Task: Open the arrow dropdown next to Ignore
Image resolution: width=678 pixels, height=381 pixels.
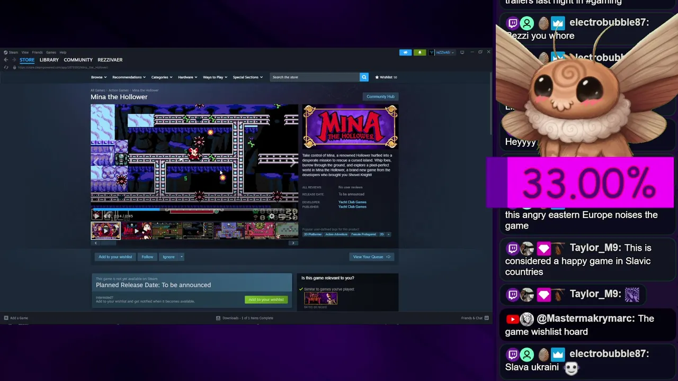Action: (181, 257)
